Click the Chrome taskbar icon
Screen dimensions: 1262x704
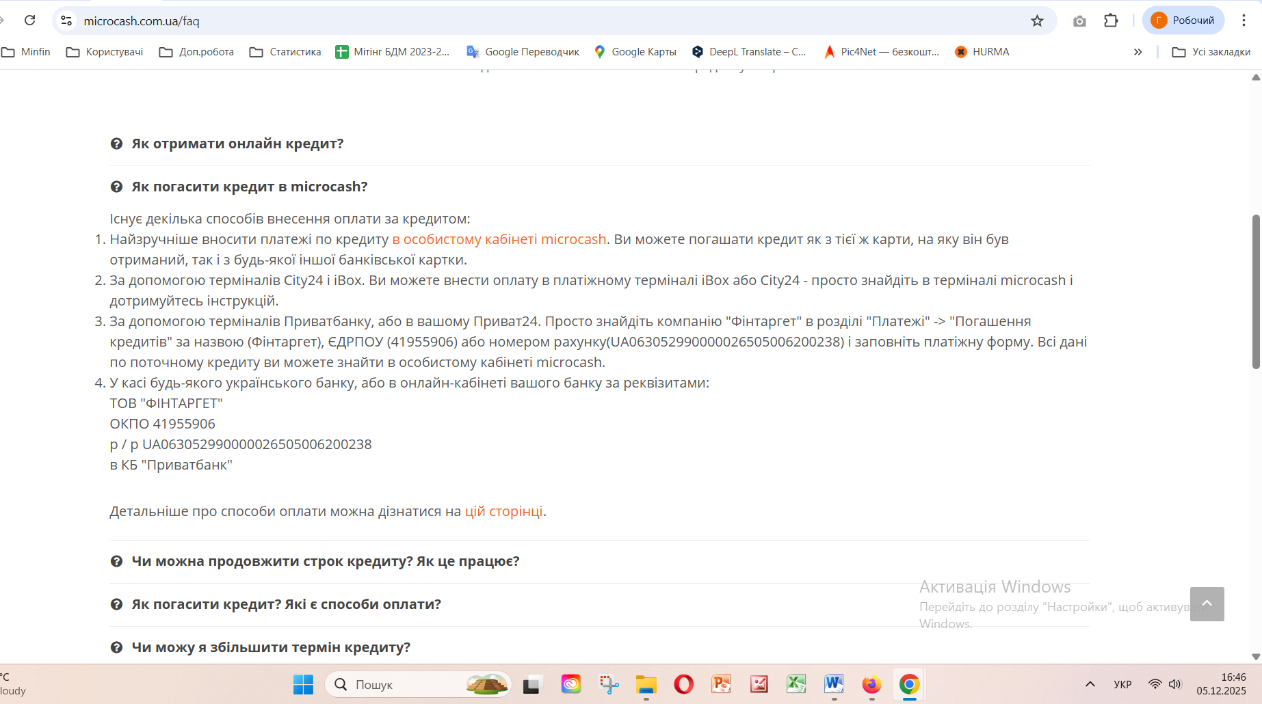point(909,684)
